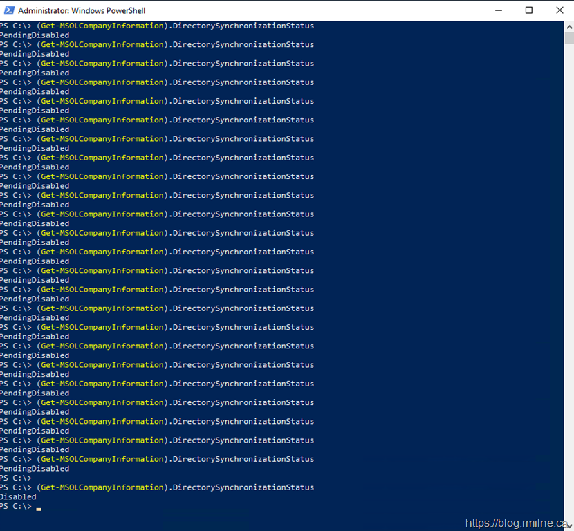This screenshot has width=574, height=531.
Task: Click the first PendingDisabled output at top
Action: 35,35
